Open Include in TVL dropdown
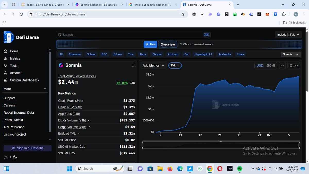The width and height of the screenshot is (309, 174). tap(288, 35)
